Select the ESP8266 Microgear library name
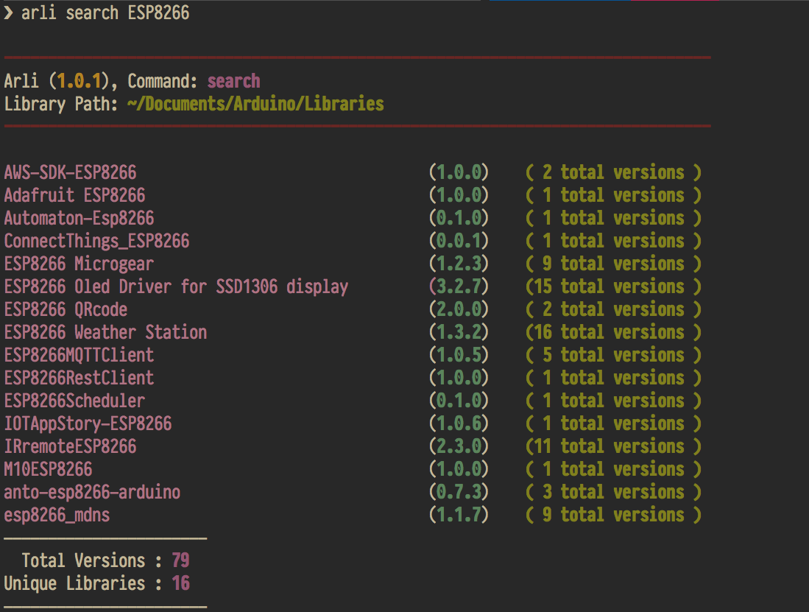The height and width of the screenshot is (612, 809). [79, 264]
